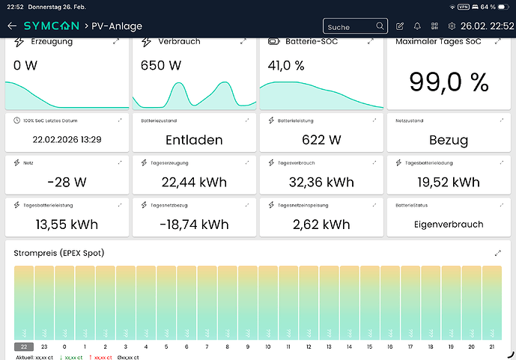Expand the Strompreis (EPEX Spot) chart
The width and height of the screenshot is (516, 360).
[497, 253]
